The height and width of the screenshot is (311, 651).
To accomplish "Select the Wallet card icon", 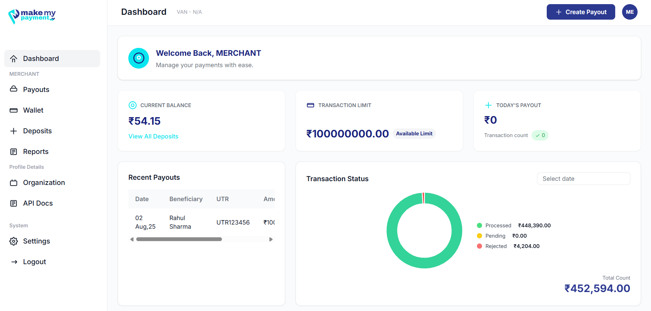I will (13, 110).
